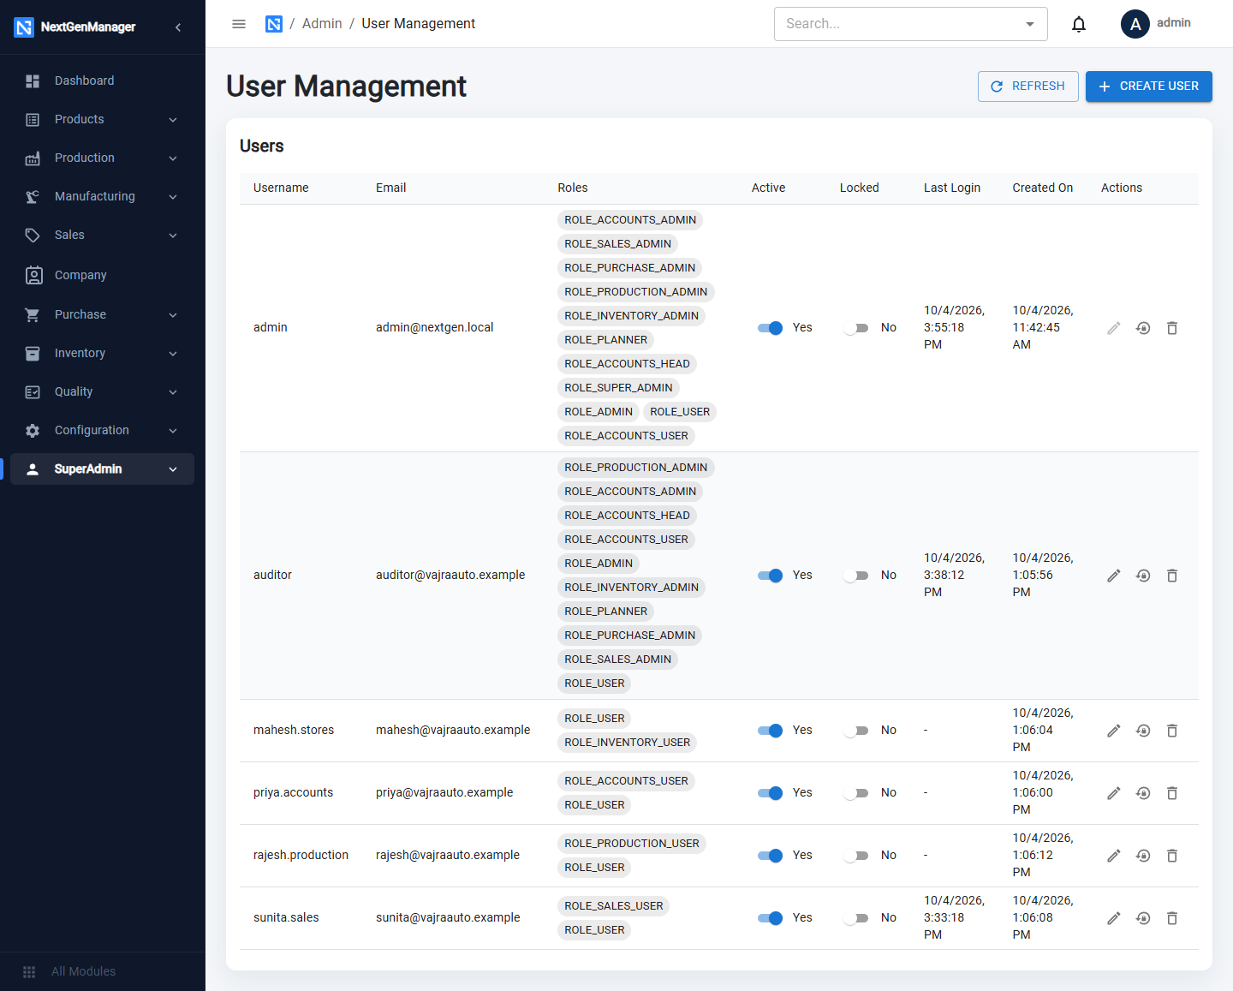Viewport: 1233px width, 991px height.
Task: Click email auditor@vajraauto.example
Action: point(450,575)
